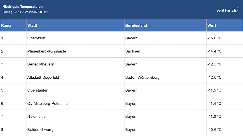Click the Niedrigste Temperaturen title
Screen dimensions: 243x136
[x=23, y=7]
